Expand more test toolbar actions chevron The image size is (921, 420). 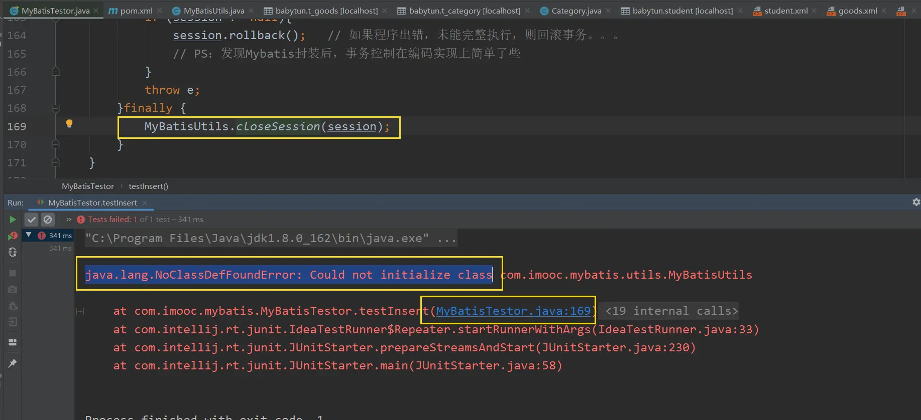[x=68, y=220]
